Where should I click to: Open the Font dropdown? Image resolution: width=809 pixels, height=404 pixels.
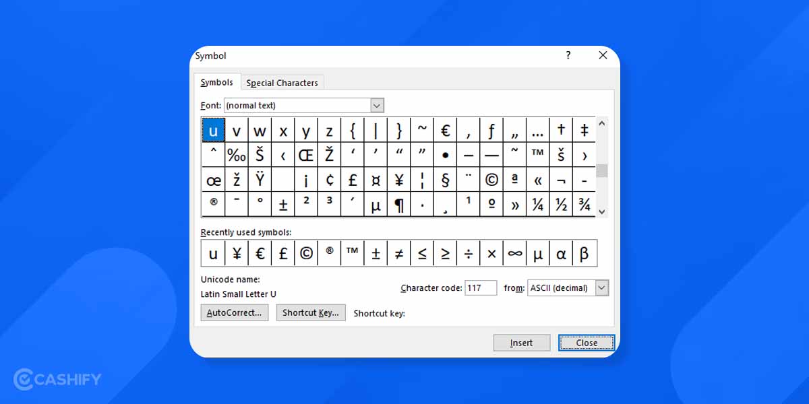coord(377,105)
